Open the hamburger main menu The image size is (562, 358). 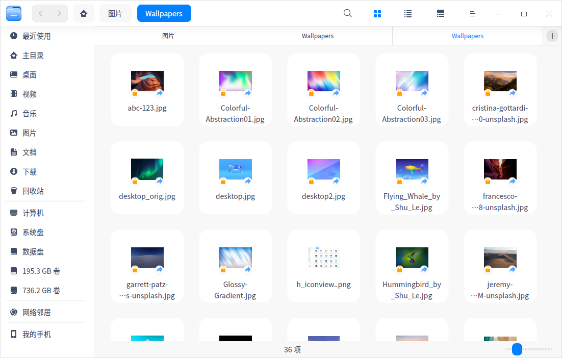pyautogui.click(x=473, y=14)
